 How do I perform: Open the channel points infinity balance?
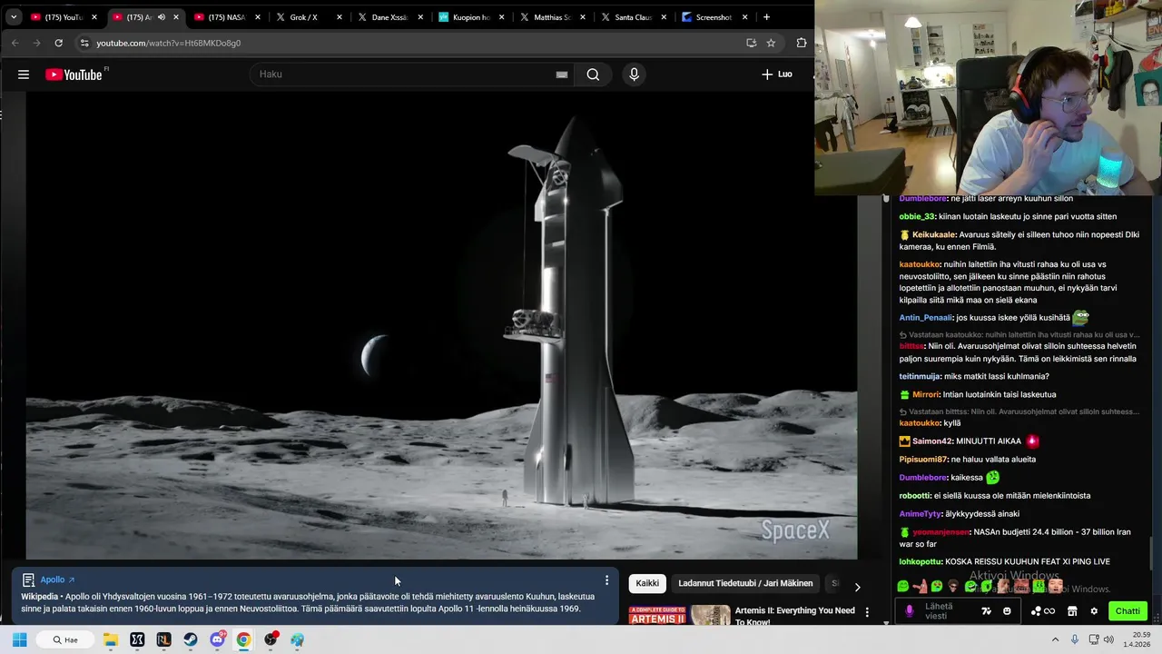click(x=1043, y=611)
